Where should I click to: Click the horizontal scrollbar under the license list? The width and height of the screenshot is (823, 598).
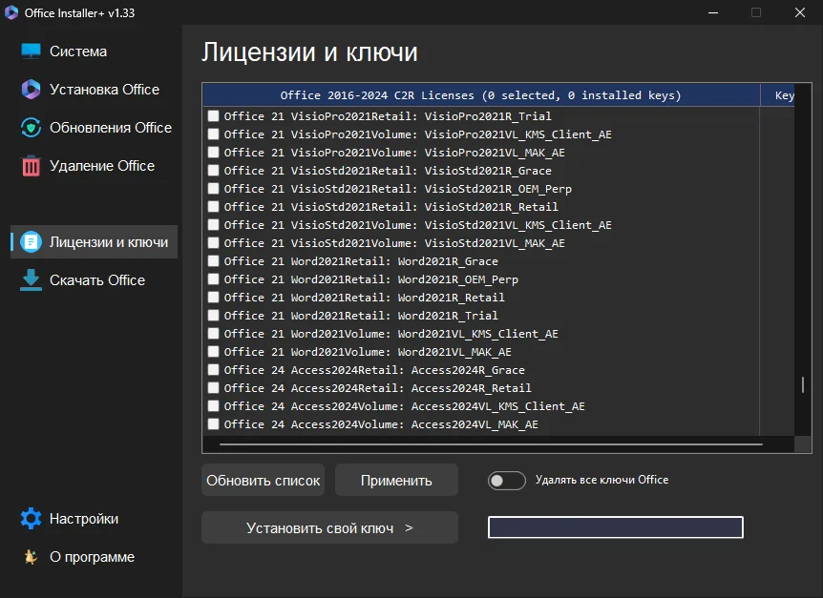(x=491, y=444)
